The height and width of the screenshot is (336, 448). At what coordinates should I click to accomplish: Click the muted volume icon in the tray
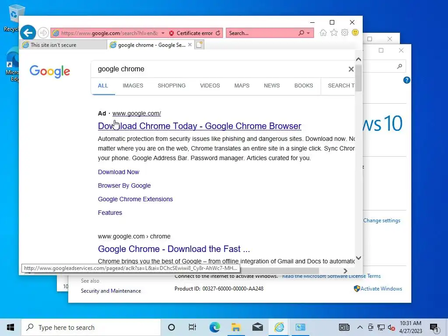coord(392,328)
